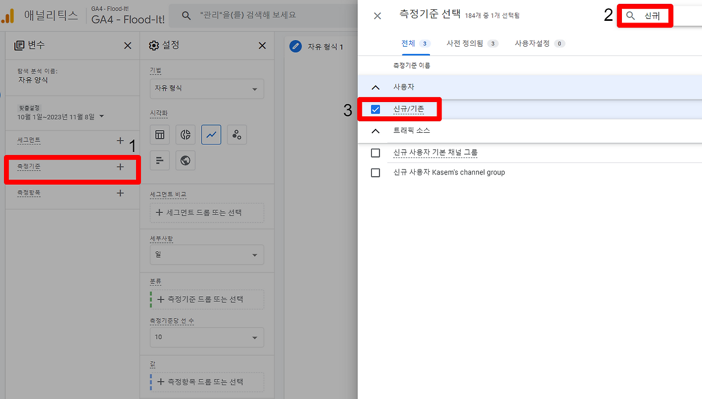Check the 신규 사용자 기본 채널 그룹 checkbox
This screenshot has width=702, height=399.
click(x=375, y=153)
